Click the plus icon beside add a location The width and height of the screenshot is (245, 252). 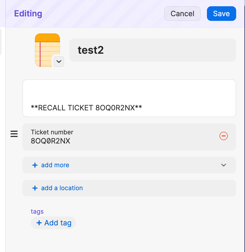[x=35, y=188]
